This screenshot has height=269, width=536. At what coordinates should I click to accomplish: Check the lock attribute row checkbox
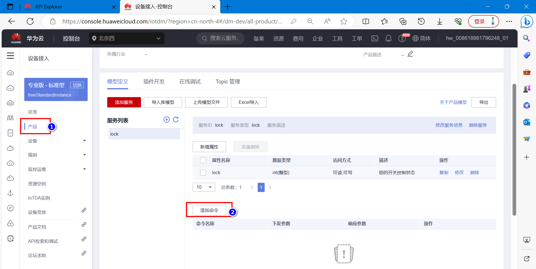coord(203,172)
